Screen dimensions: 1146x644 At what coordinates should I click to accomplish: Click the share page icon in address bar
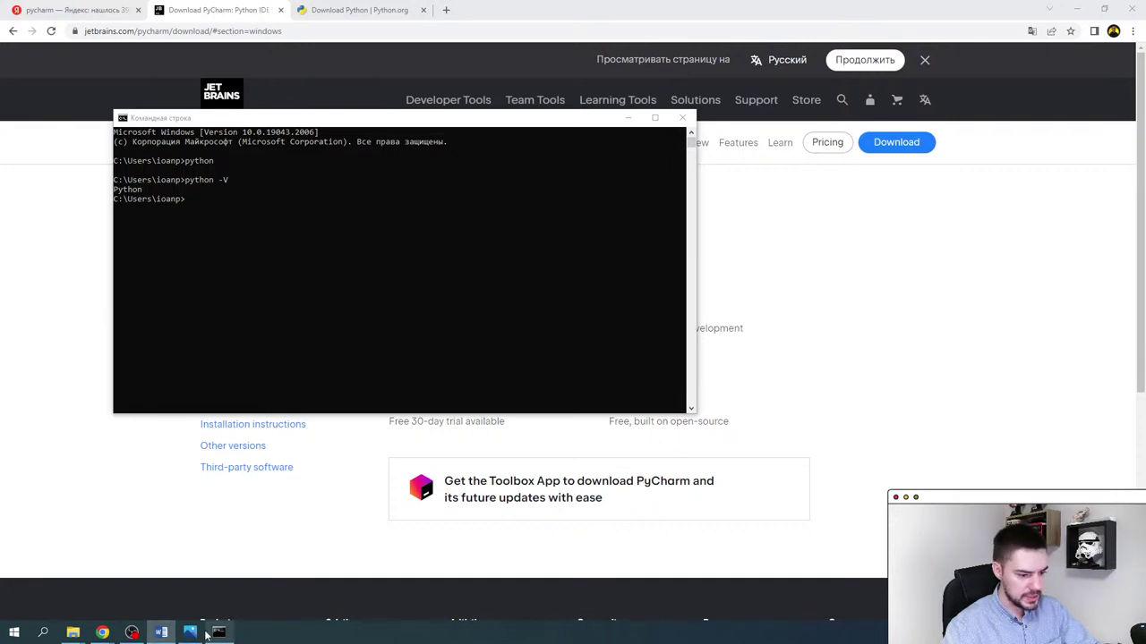tap(1051, 31)
